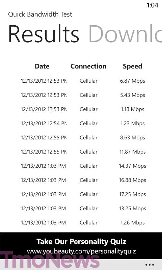This screenshot has height=270, width=162.
Task: Tap the Date column header
Action: (x=42, y=66)
